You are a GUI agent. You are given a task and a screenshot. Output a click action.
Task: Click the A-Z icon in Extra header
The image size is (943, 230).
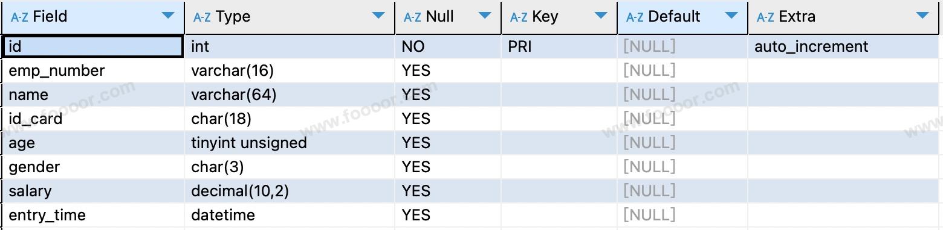[x=765, y=17]
